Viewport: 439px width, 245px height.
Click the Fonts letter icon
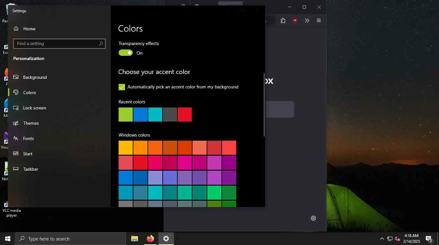(x=16, y=138)
